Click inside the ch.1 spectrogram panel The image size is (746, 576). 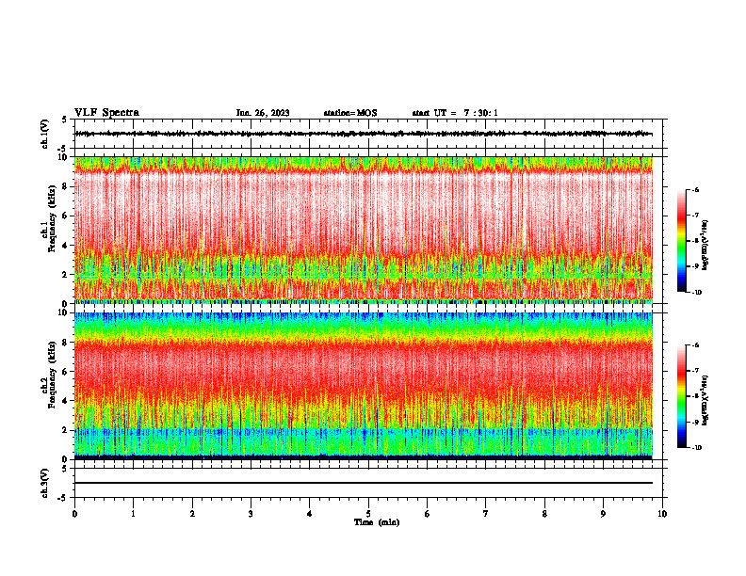click(x=364, y=230)
